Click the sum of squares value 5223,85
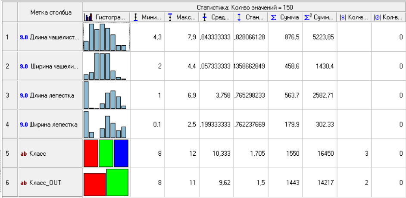Screen dimensions: 406x198 (323, 38)
